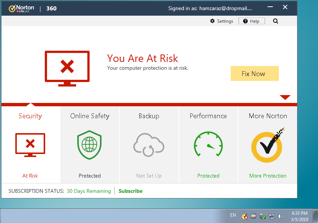Viewport: 318px width, 223px height.
Task: Close the Norton 360 window
Action: [285, 7]
